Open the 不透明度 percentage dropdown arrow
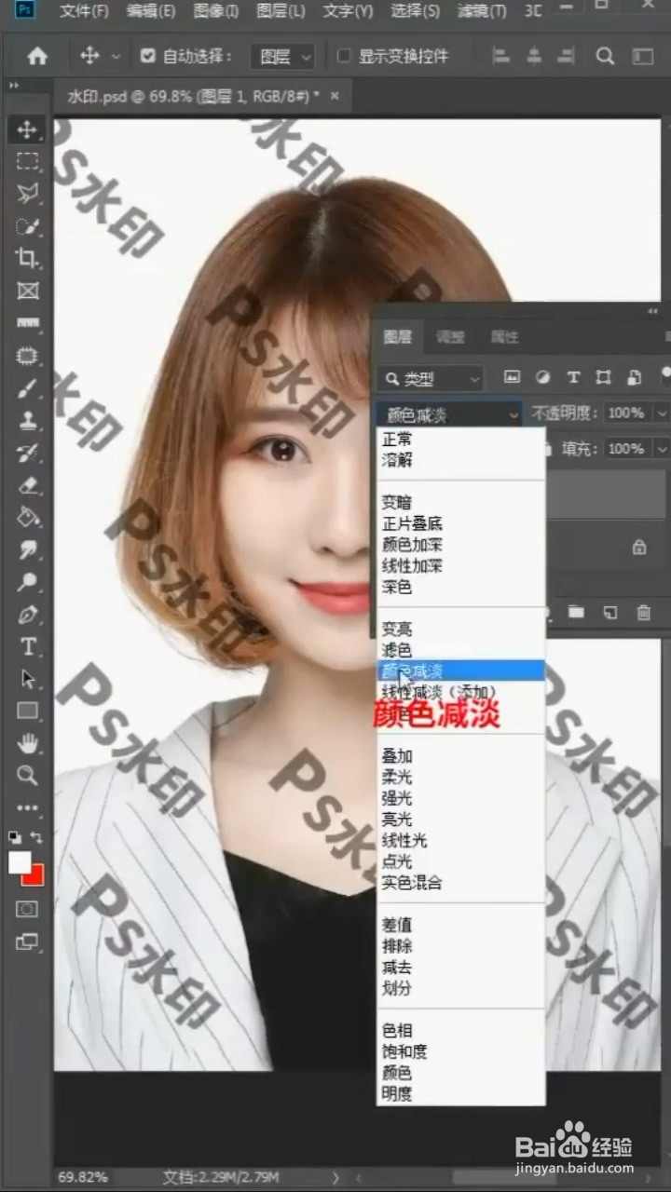 [x=661, y=413]
